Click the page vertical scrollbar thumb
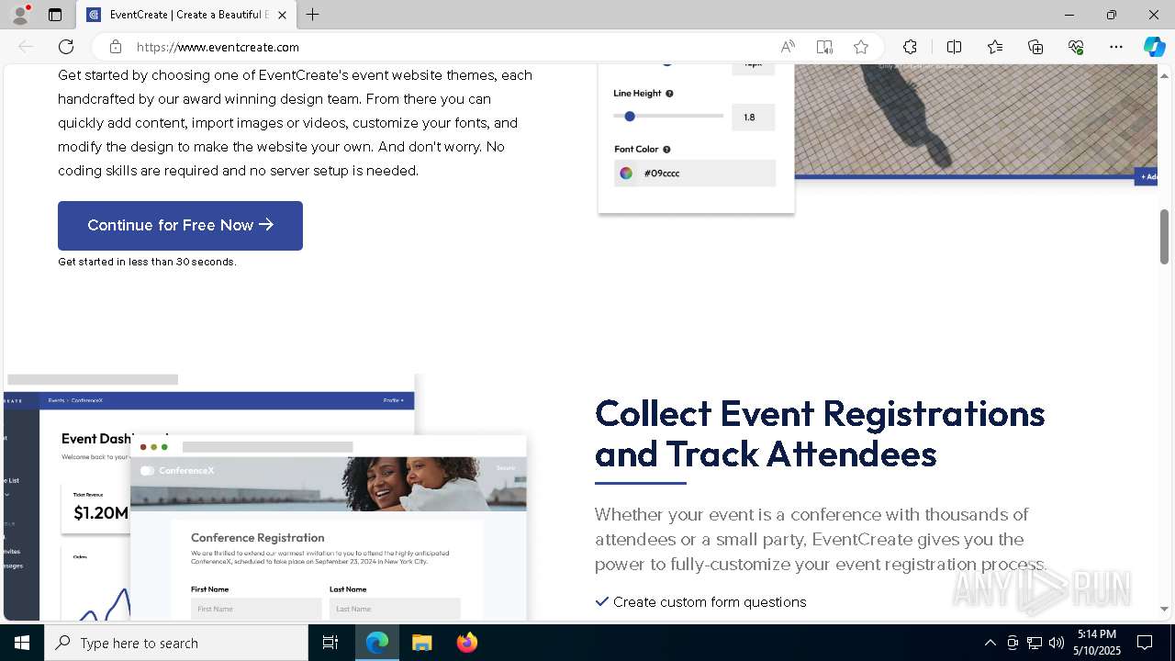The height and width of the screenshot is (661, 1175). 1164,236
